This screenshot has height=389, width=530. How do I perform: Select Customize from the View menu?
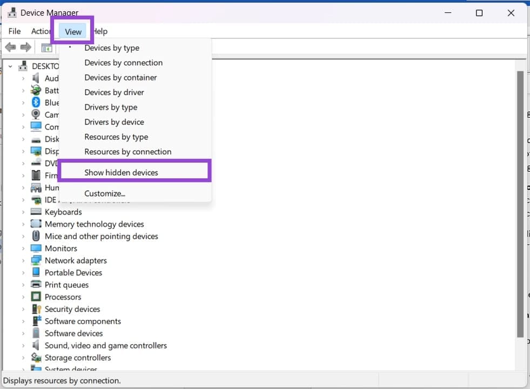click(x=104, y=193)
